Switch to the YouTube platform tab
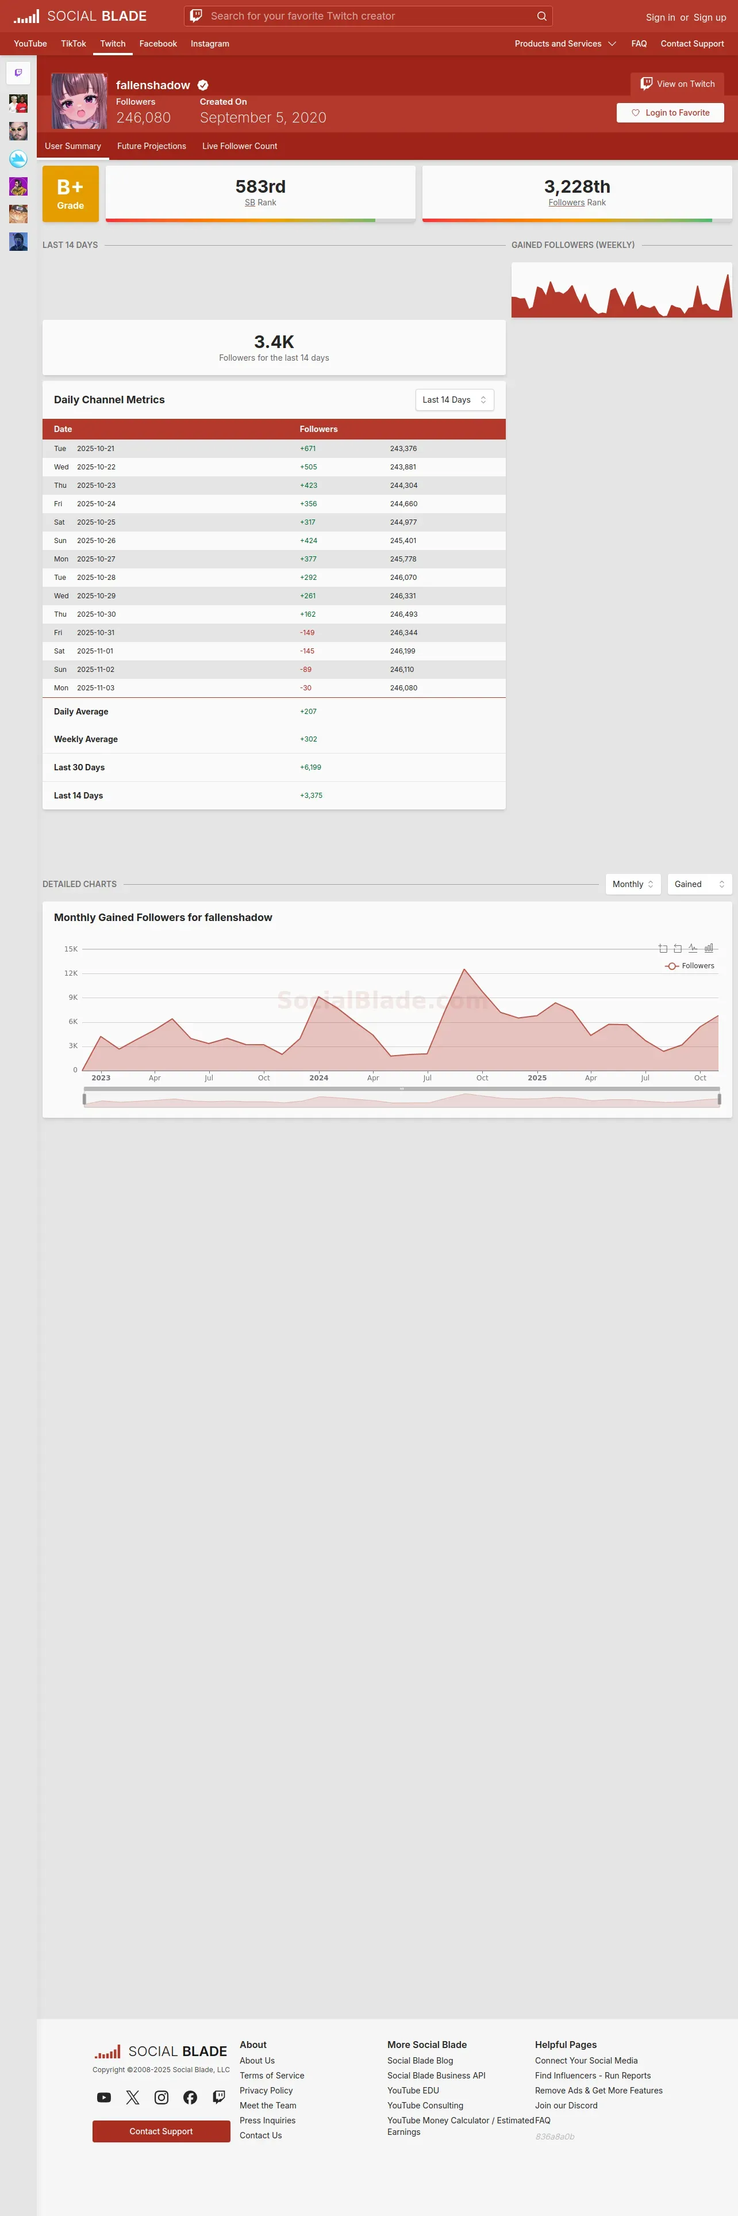The width and height of the screenshot is (738, 2216). [30, 44]
